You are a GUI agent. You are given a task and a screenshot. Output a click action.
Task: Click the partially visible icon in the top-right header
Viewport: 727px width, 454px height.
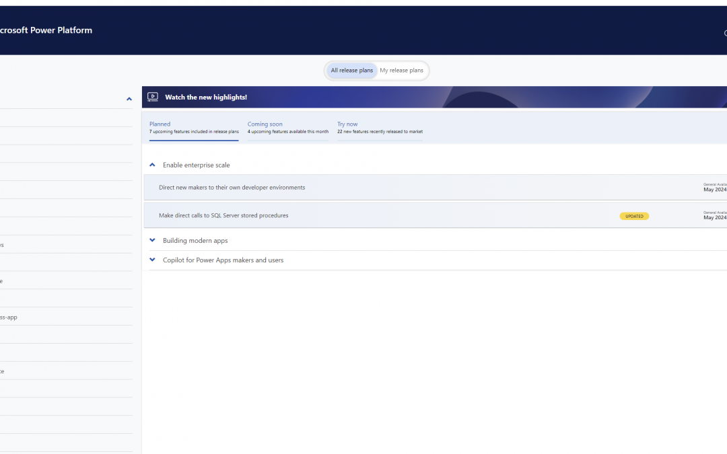(725, 33)
